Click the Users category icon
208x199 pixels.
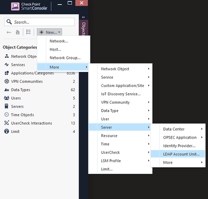[x=7, y=98]
